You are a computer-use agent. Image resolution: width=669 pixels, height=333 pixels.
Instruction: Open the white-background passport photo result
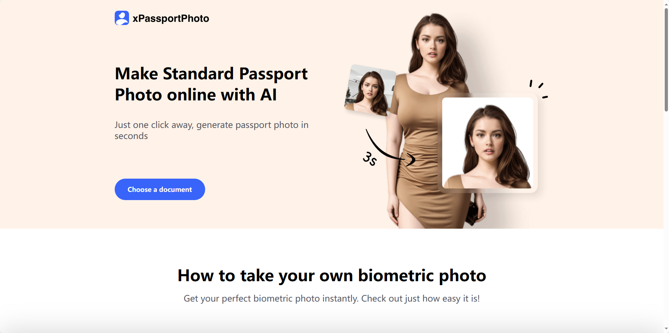coord(487,143)
